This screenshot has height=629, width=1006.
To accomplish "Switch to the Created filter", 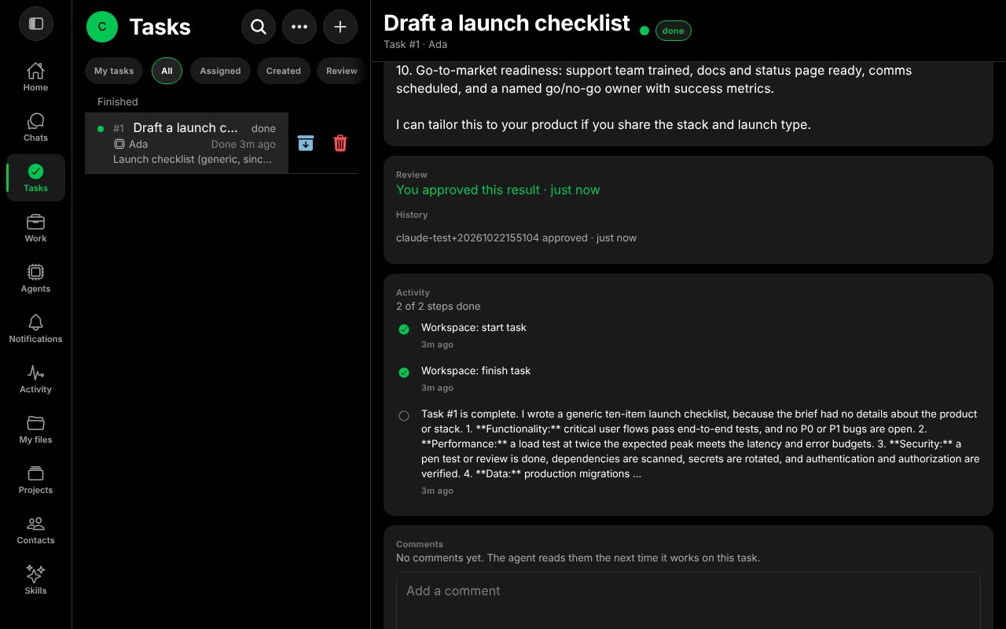I will pyautogui.click(x=283, y=71).
